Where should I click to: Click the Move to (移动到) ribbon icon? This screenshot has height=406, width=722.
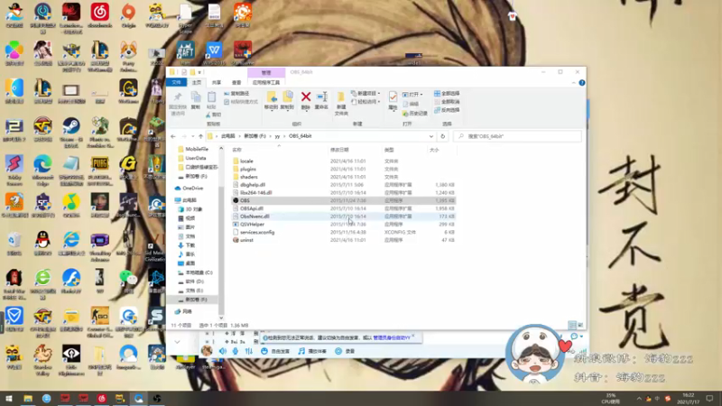tap(272, 100)
